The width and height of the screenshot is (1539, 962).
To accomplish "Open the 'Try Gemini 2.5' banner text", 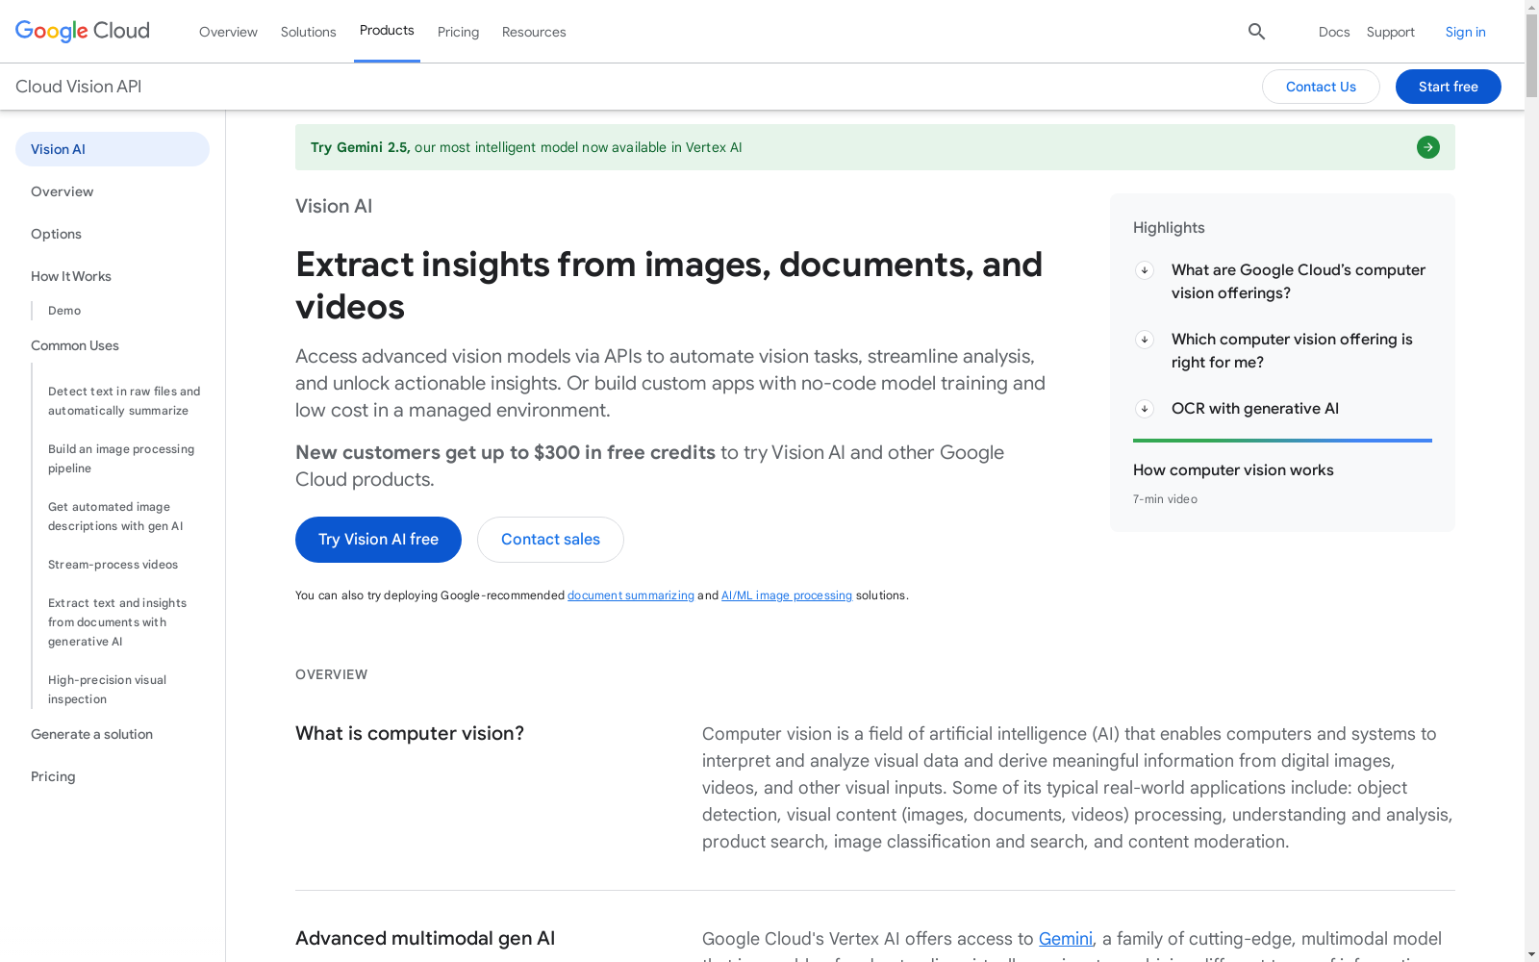I will tap(526, 147).
